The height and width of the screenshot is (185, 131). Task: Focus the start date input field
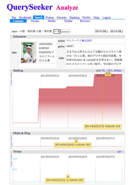pyautogui.click(x=101, y=31)
